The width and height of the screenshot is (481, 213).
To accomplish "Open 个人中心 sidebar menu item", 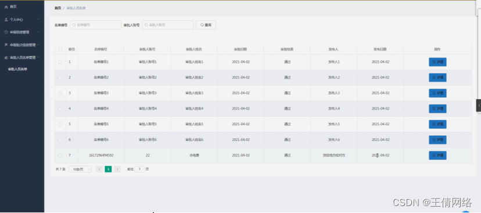I will tap(22, 20).
